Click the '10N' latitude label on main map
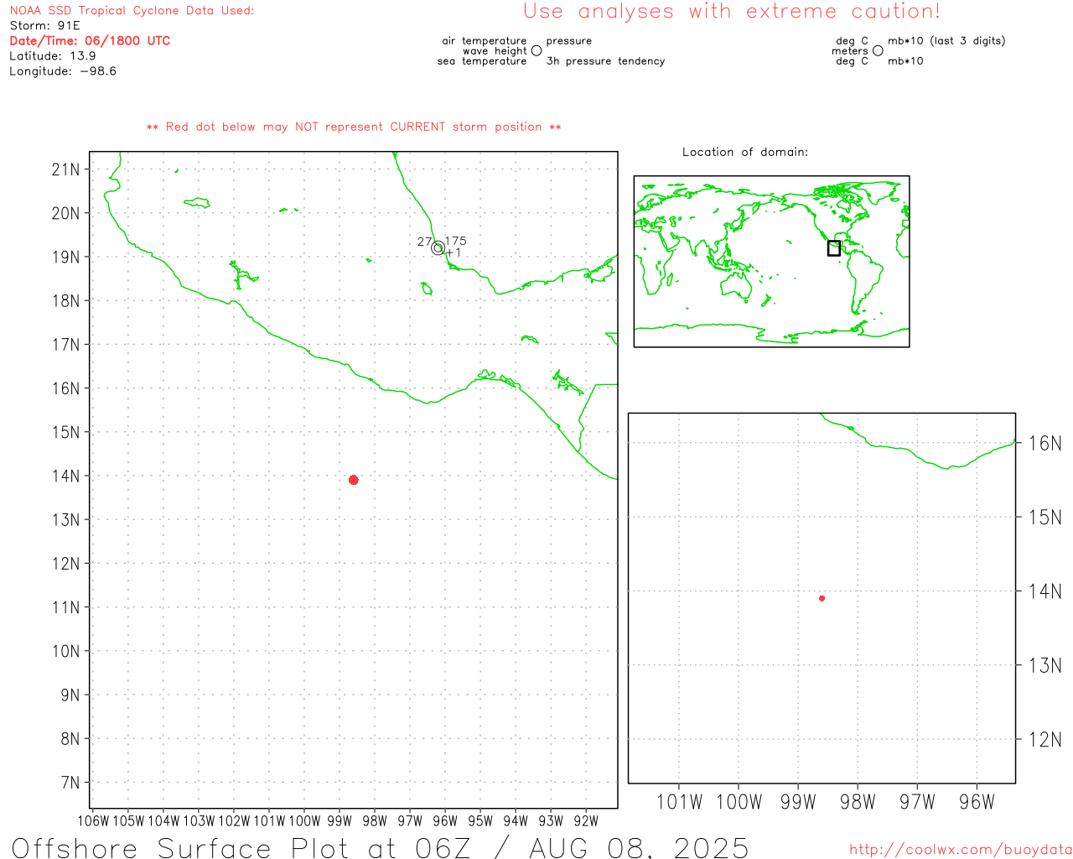 click(x=66, y=651)
